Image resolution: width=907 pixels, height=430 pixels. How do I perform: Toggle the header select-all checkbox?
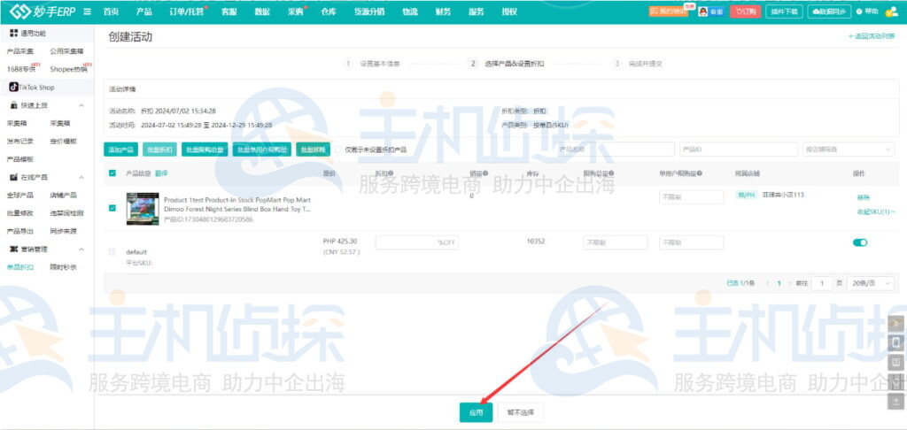pos(112,173)
